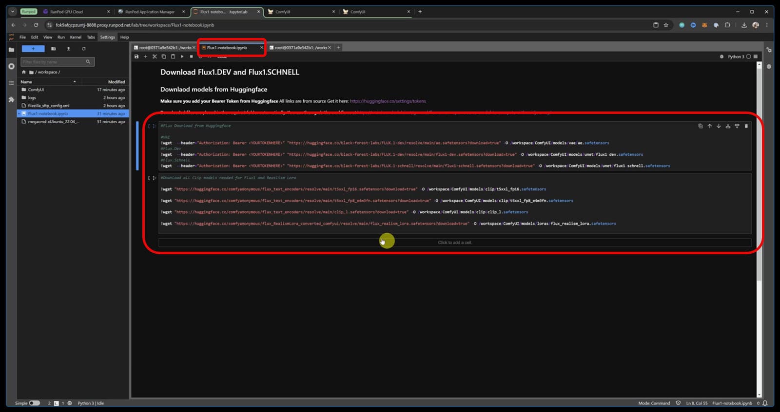Open the Table of Contents sidebar
This screenshot has height=412, width=780.
click(11, 83)
